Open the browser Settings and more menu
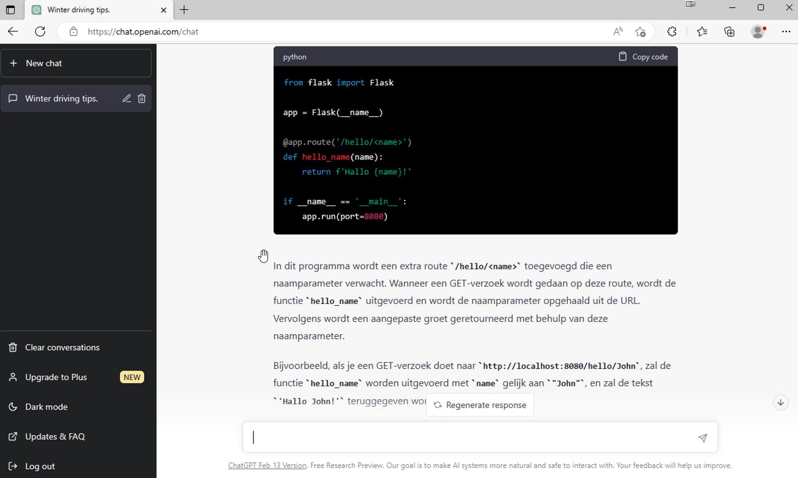This screenshot has height=478, width=798. click(x=786, y=32)
